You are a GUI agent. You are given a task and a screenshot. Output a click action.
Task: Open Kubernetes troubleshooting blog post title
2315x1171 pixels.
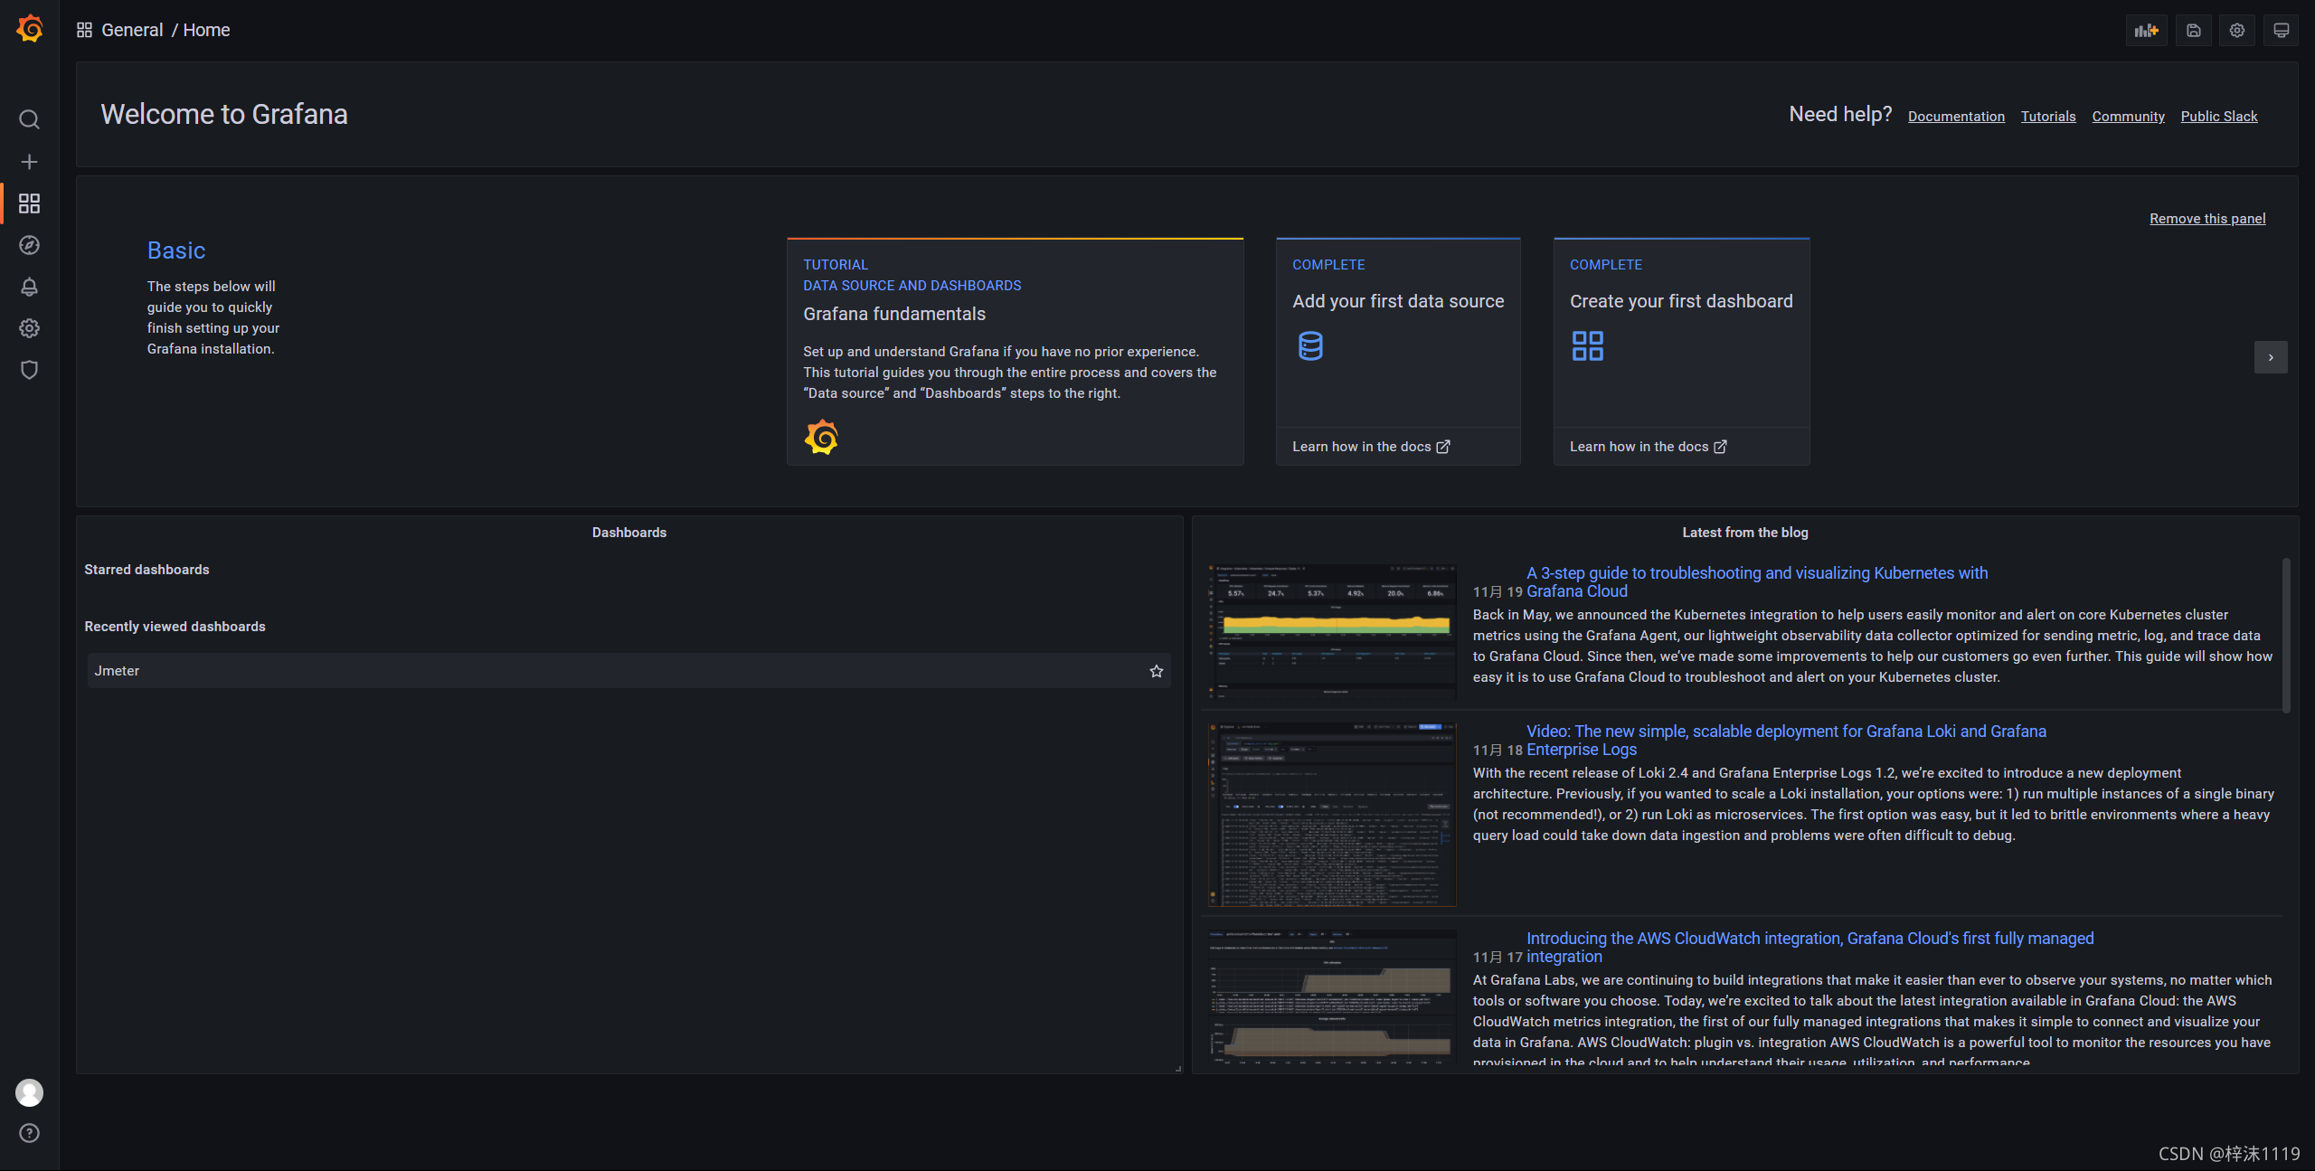[1756, 581]
